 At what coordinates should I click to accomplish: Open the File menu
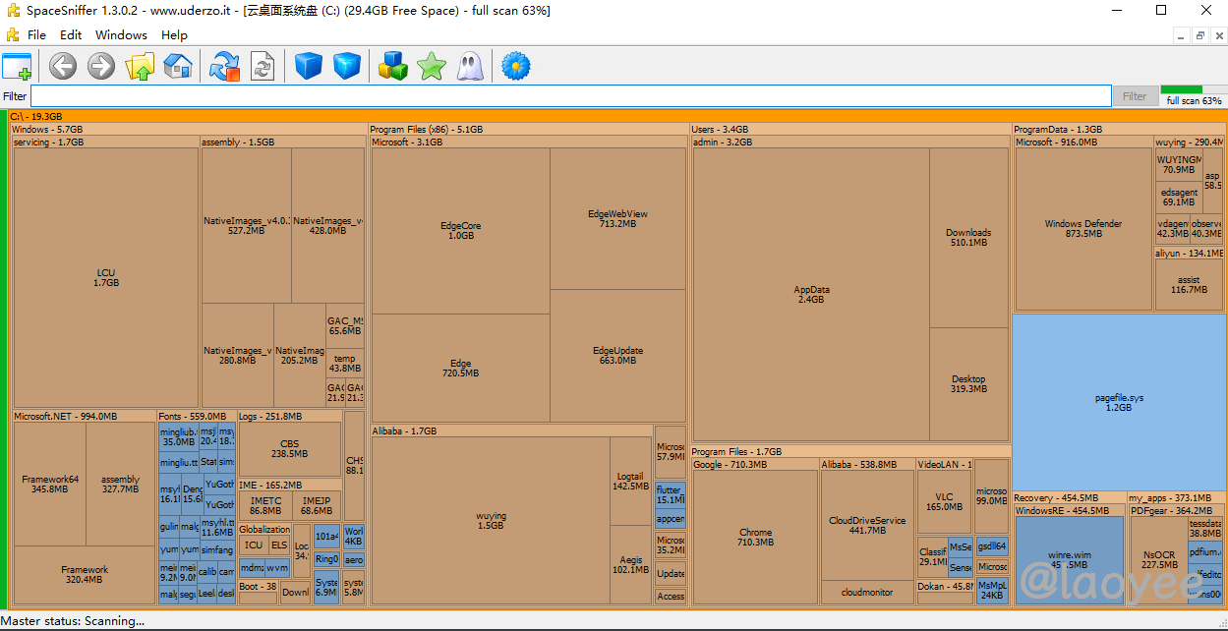36,34
